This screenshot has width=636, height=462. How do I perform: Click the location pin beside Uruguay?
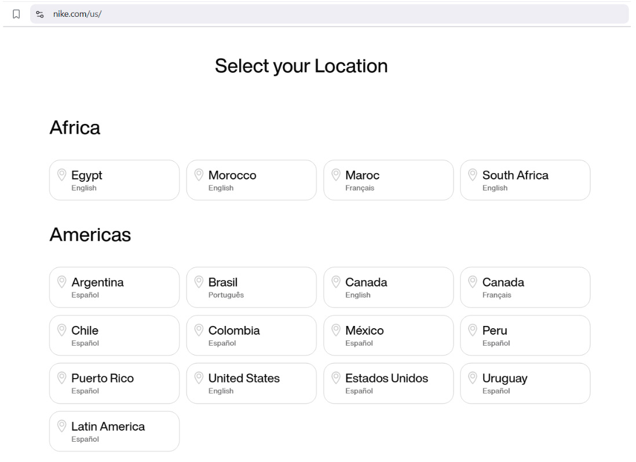point(472,377)
